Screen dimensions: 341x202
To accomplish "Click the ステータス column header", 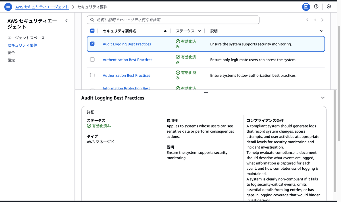I will (185, 31).
